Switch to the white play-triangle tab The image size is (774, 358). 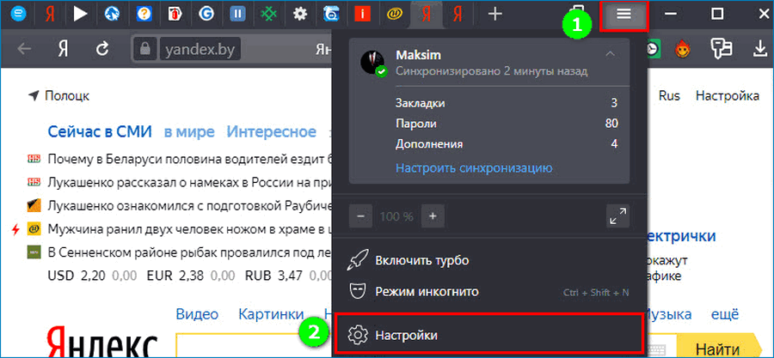(80, 15)
